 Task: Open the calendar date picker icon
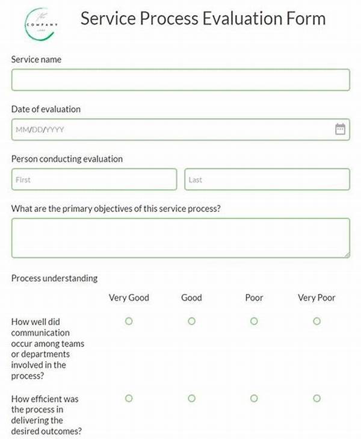pos(340,129)
